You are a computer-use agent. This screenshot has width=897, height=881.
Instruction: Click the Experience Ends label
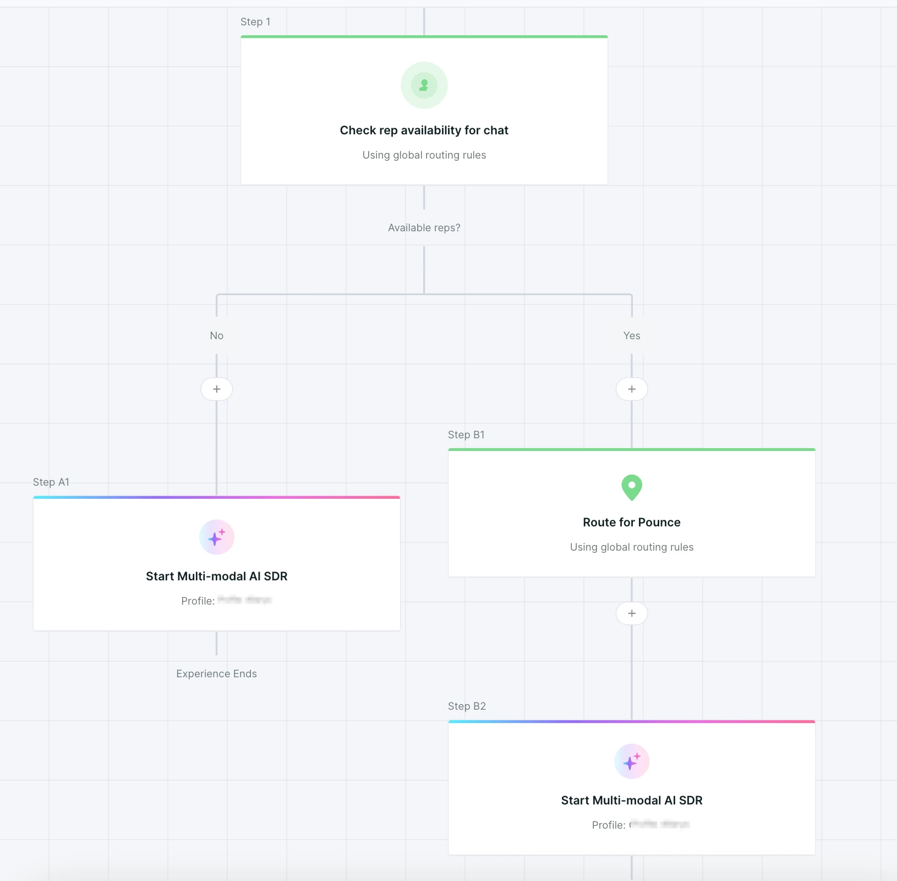(217, 674)
